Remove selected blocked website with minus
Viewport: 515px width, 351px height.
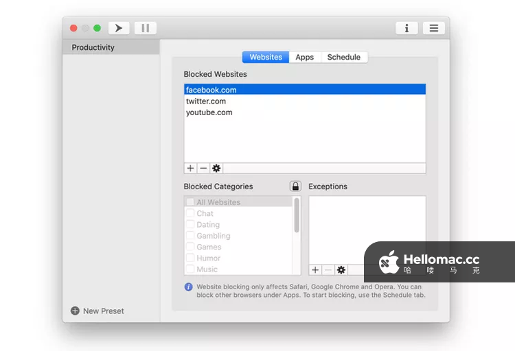pos(203,168)
